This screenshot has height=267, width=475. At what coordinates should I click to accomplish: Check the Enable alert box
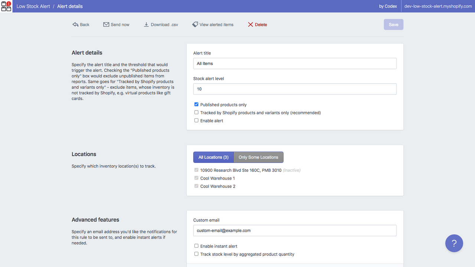click(x=196, y=121)
